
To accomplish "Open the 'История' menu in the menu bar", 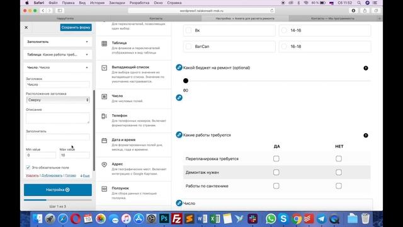I will coord(97,3).
